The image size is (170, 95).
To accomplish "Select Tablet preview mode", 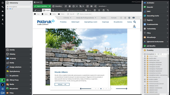I will point(45,14).
